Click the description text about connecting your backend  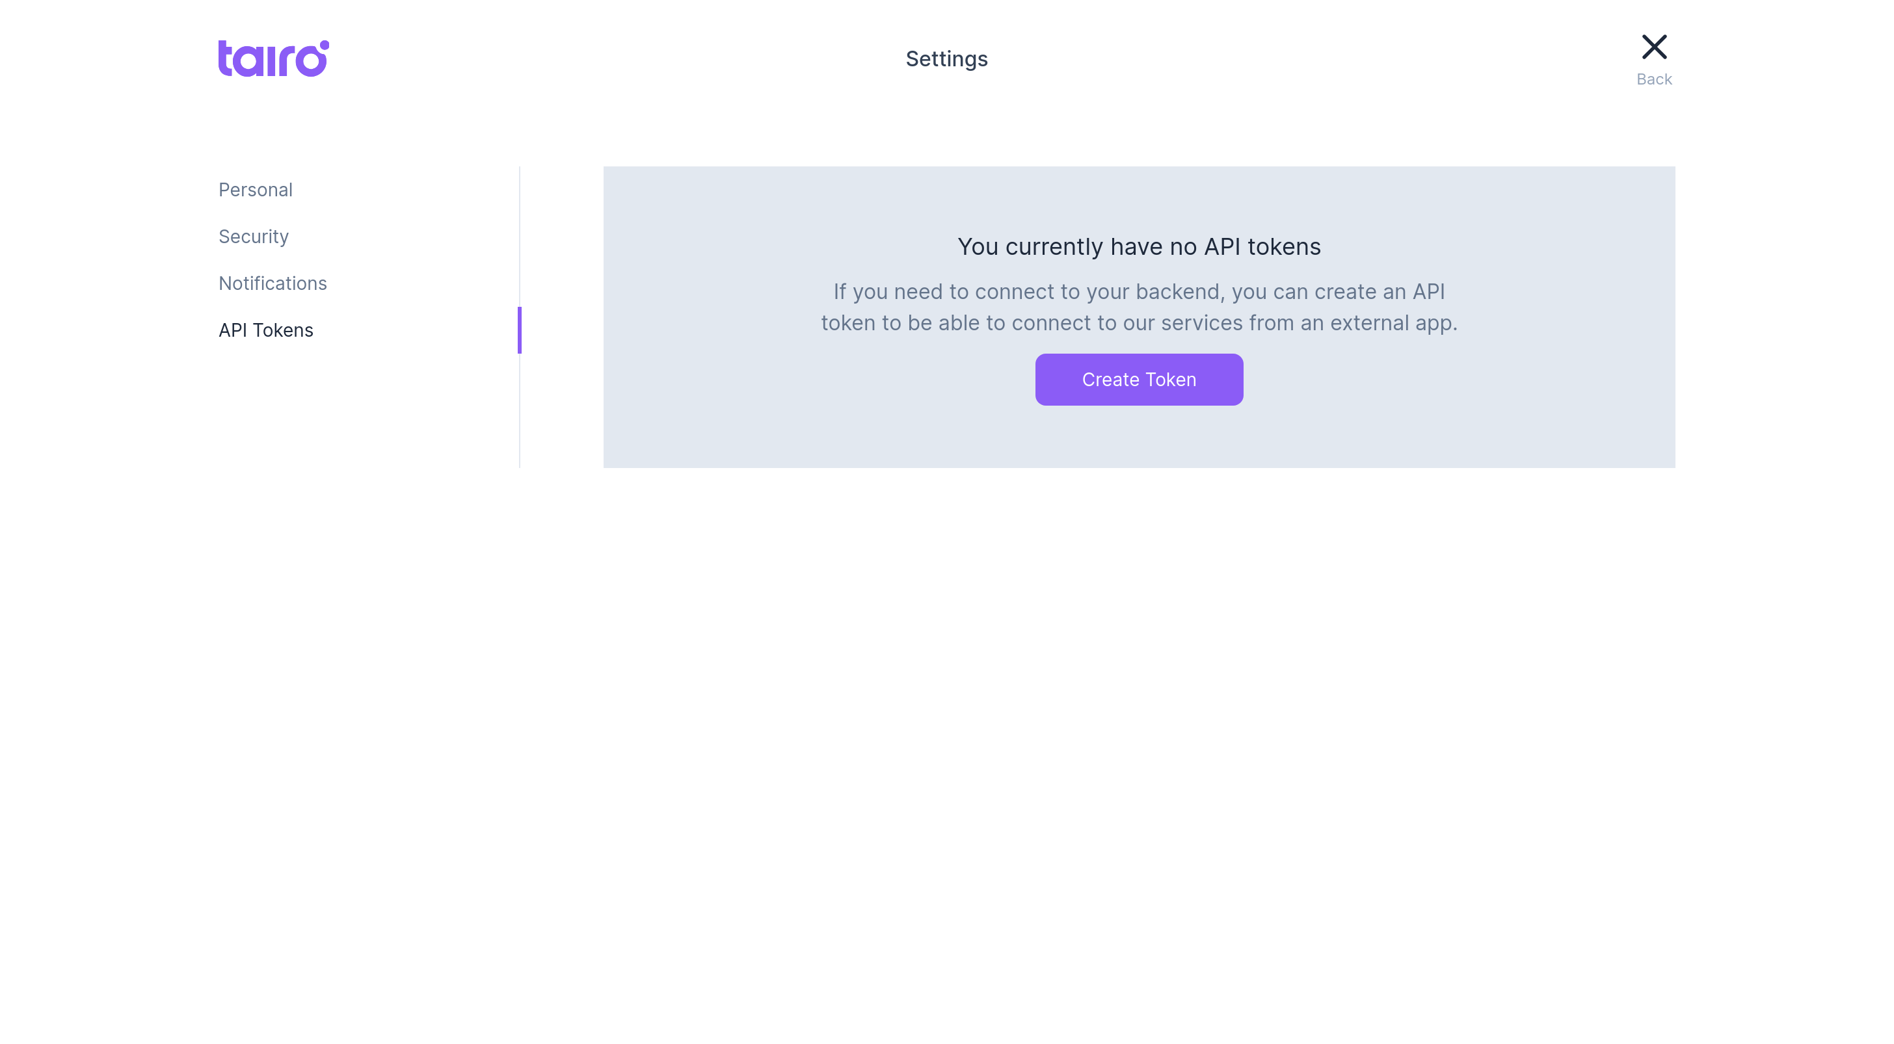[1138, 306]
